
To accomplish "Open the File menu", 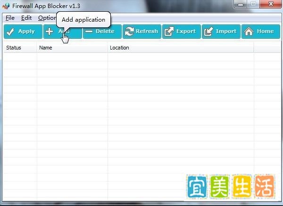I will [10, 18].
